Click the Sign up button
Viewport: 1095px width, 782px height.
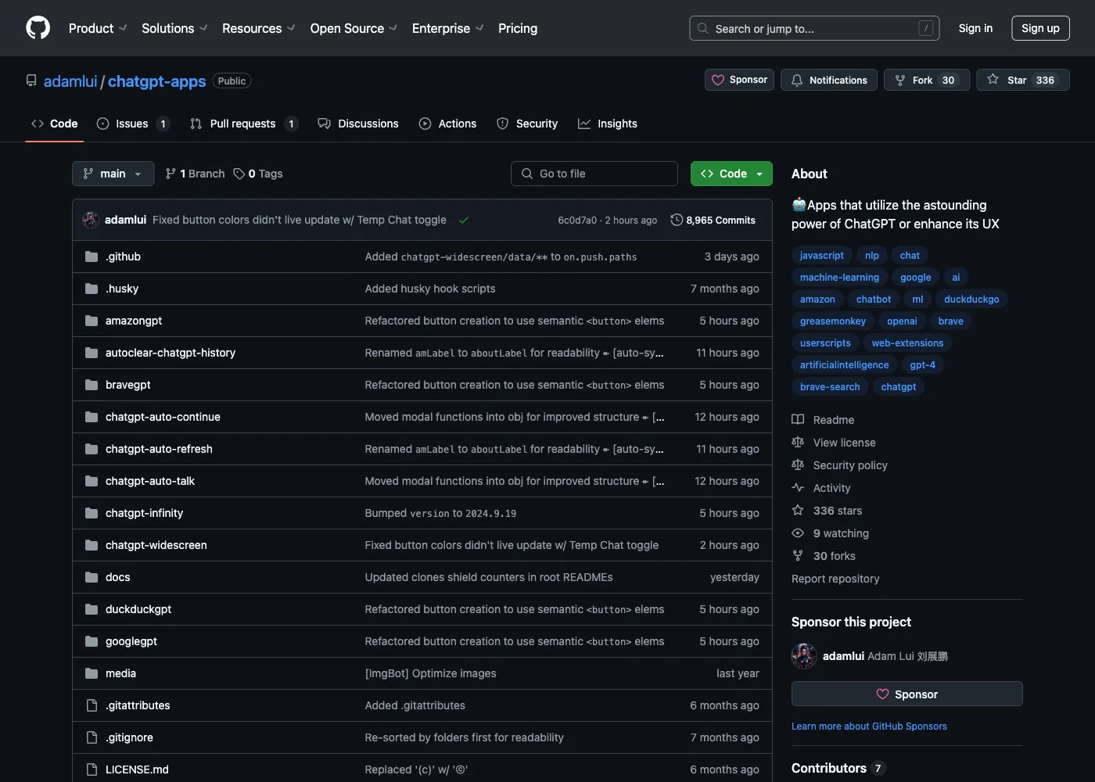tap(1040, 28)
